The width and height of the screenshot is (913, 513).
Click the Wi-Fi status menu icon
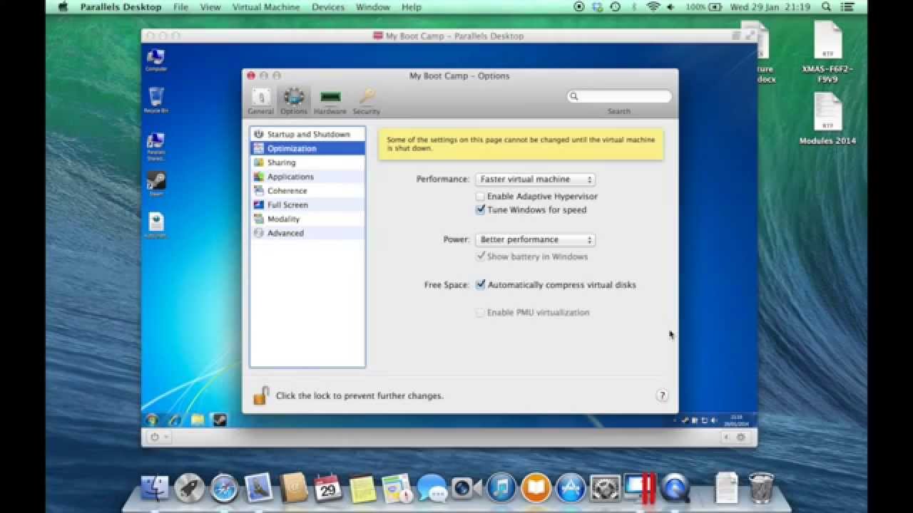click(653, 7)
